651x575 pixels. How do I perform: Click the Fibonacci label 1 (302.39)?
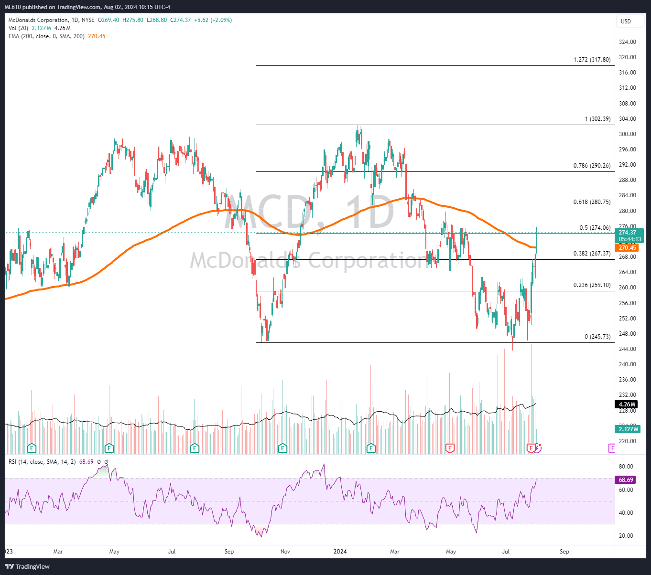coord(597,119)
